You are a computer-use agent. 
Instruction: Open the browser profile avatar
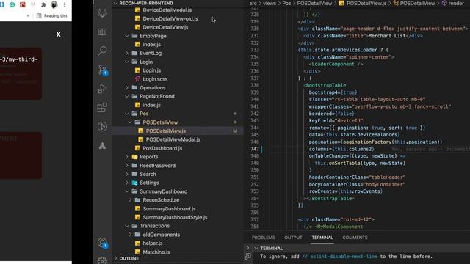click(54, 4)
